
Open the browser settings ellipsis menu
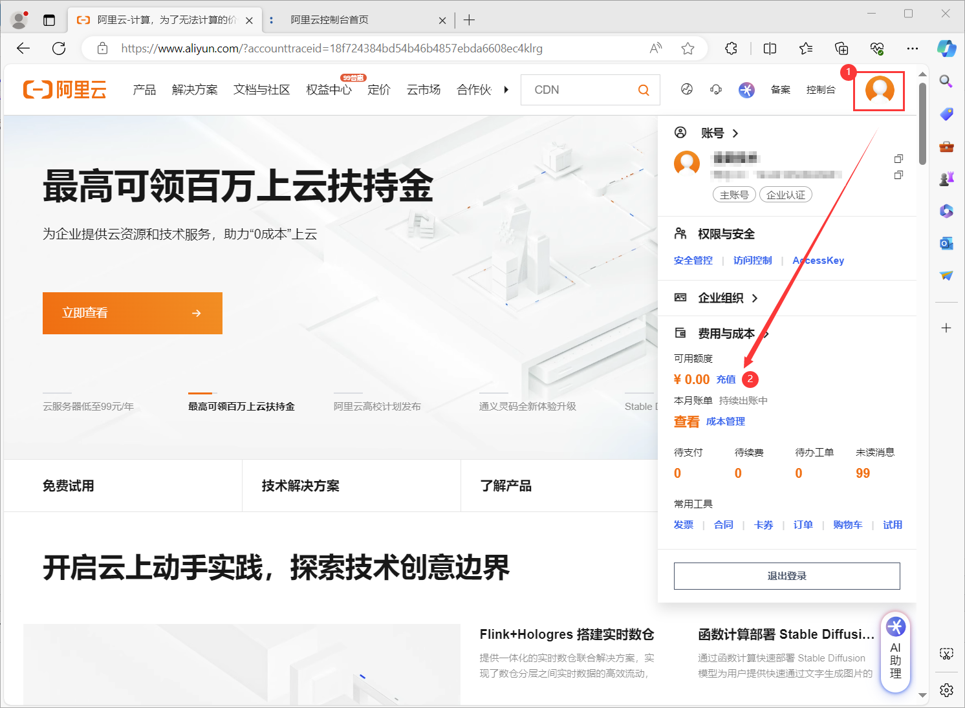pyautogui.click(x=913, y=48)
